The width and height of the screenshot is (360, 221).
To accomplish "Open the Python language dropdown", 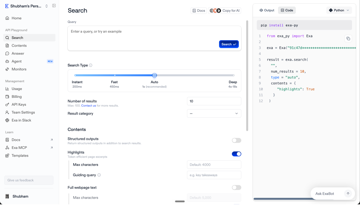I will tap(339, 10).
